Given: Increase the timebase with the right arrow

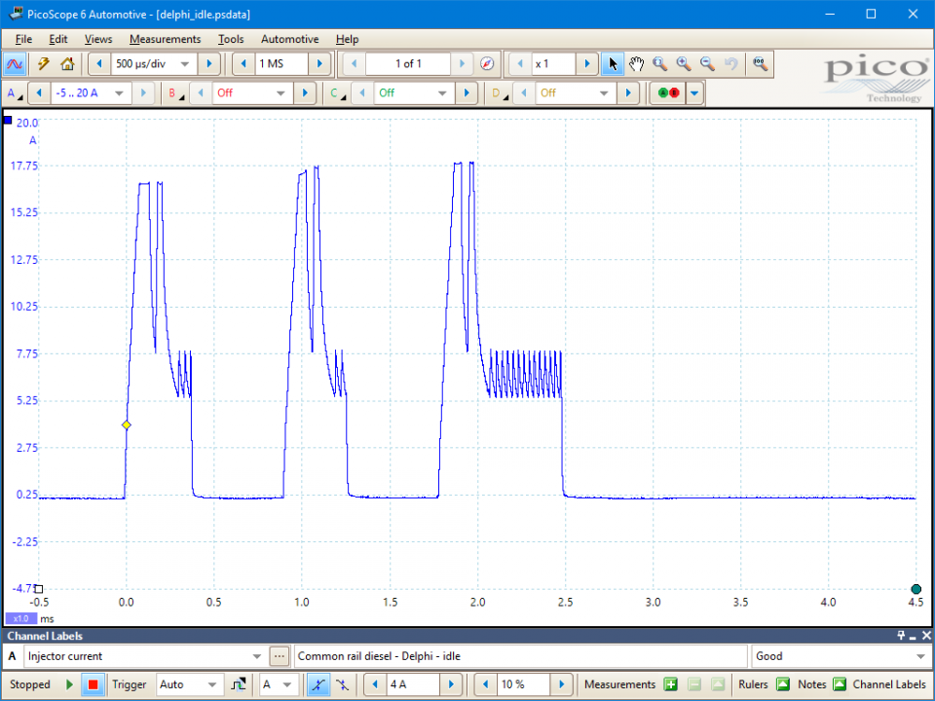Looking at the screenshot, I should tap(208, 64).
